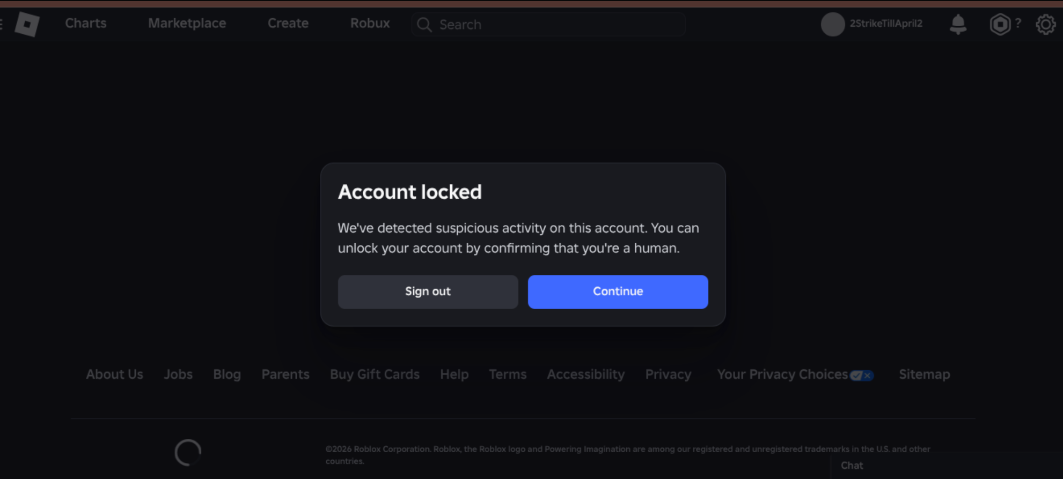1063x479 pixels.
Task: Toggle the Your Privacy Choices badge
Action: tap(862, 375)
